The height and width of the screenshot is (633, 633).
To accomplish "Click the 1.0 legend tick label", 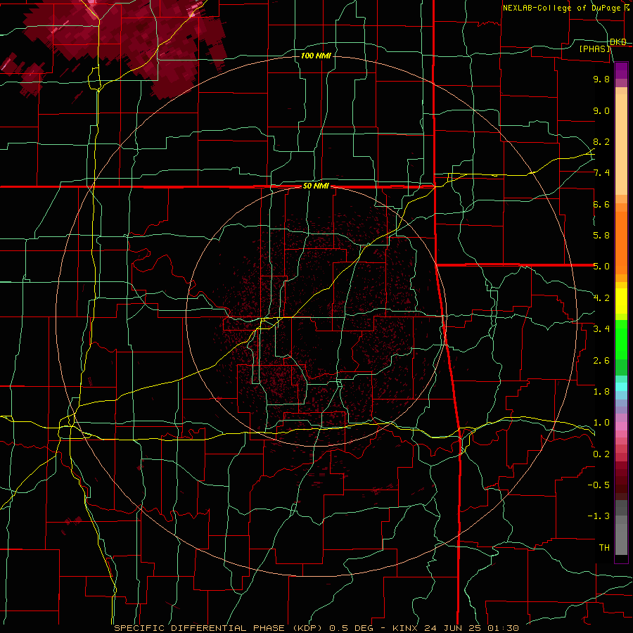I will (601, 423).
